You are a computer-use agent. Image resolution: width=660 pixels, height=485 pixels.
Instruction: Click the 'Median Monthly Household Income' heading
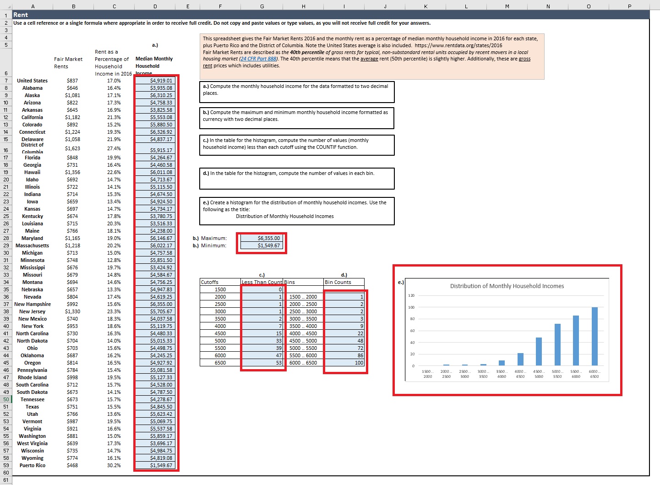coord(154,66)
